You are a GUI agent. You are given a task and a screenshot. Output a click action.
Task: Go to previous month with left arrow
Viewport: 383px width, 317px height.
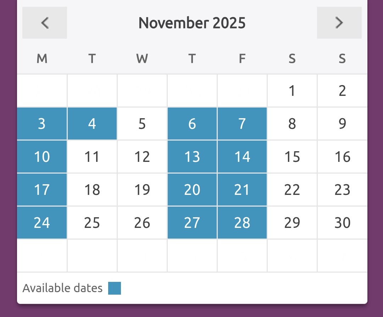coord(45,23)
